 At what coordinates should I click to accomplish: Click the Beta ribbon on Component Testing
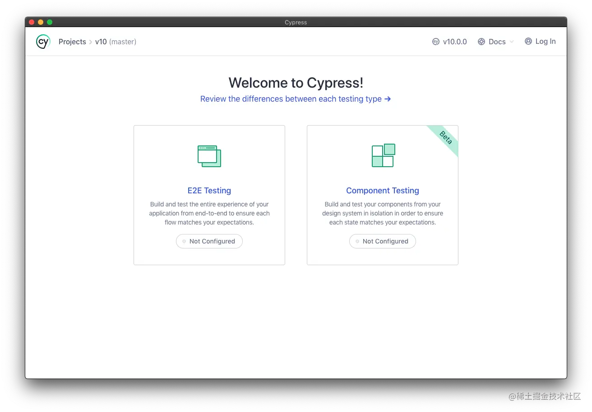pyautogui.click(x=445, y=138)
